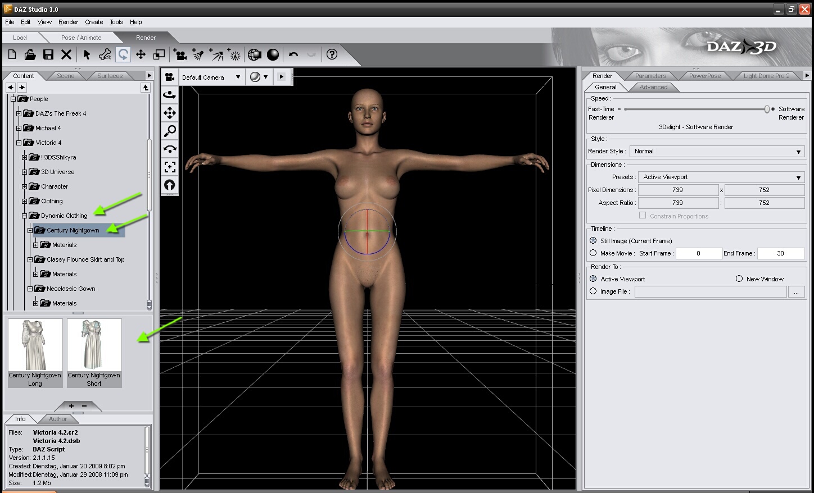Click the image file browse button
The width and height of the screenshot is (814, 493).
click(796, 292)
